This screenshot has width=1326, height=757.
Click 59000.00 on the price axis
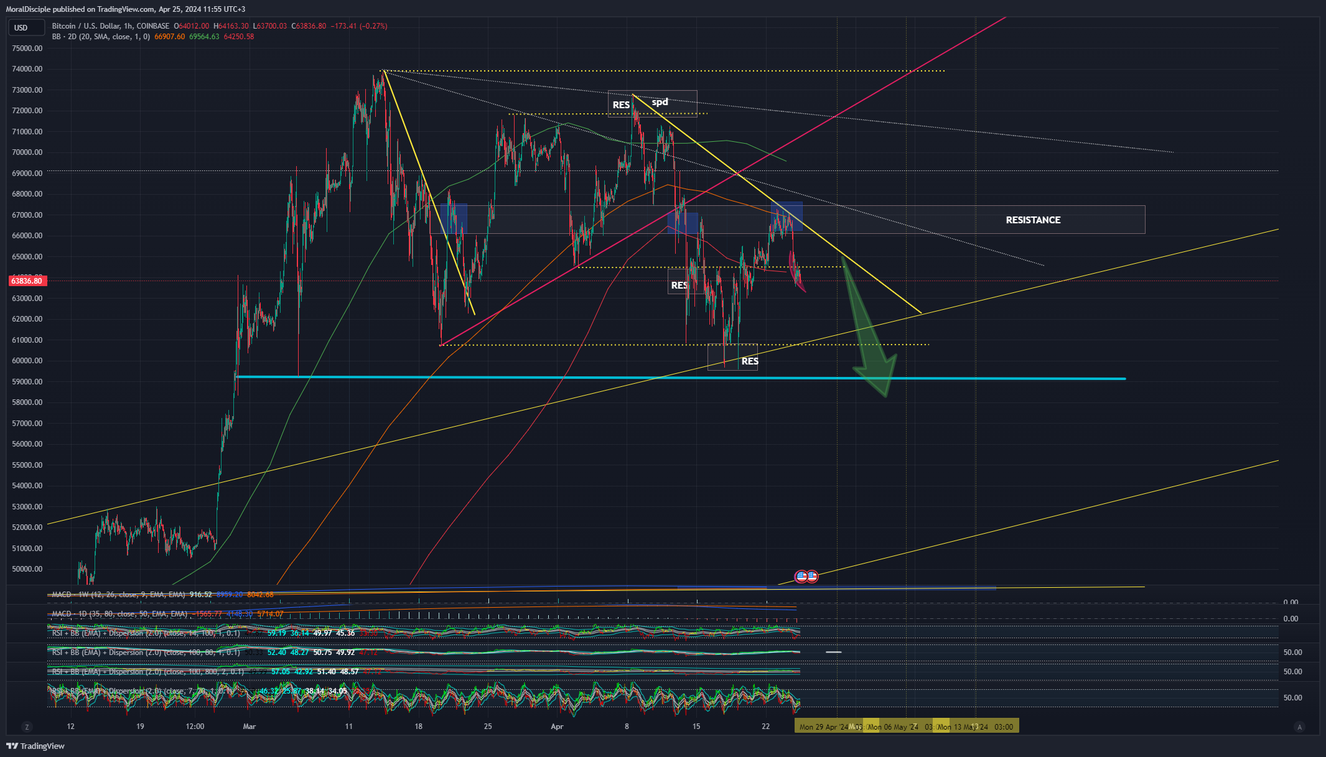(27, 382)
